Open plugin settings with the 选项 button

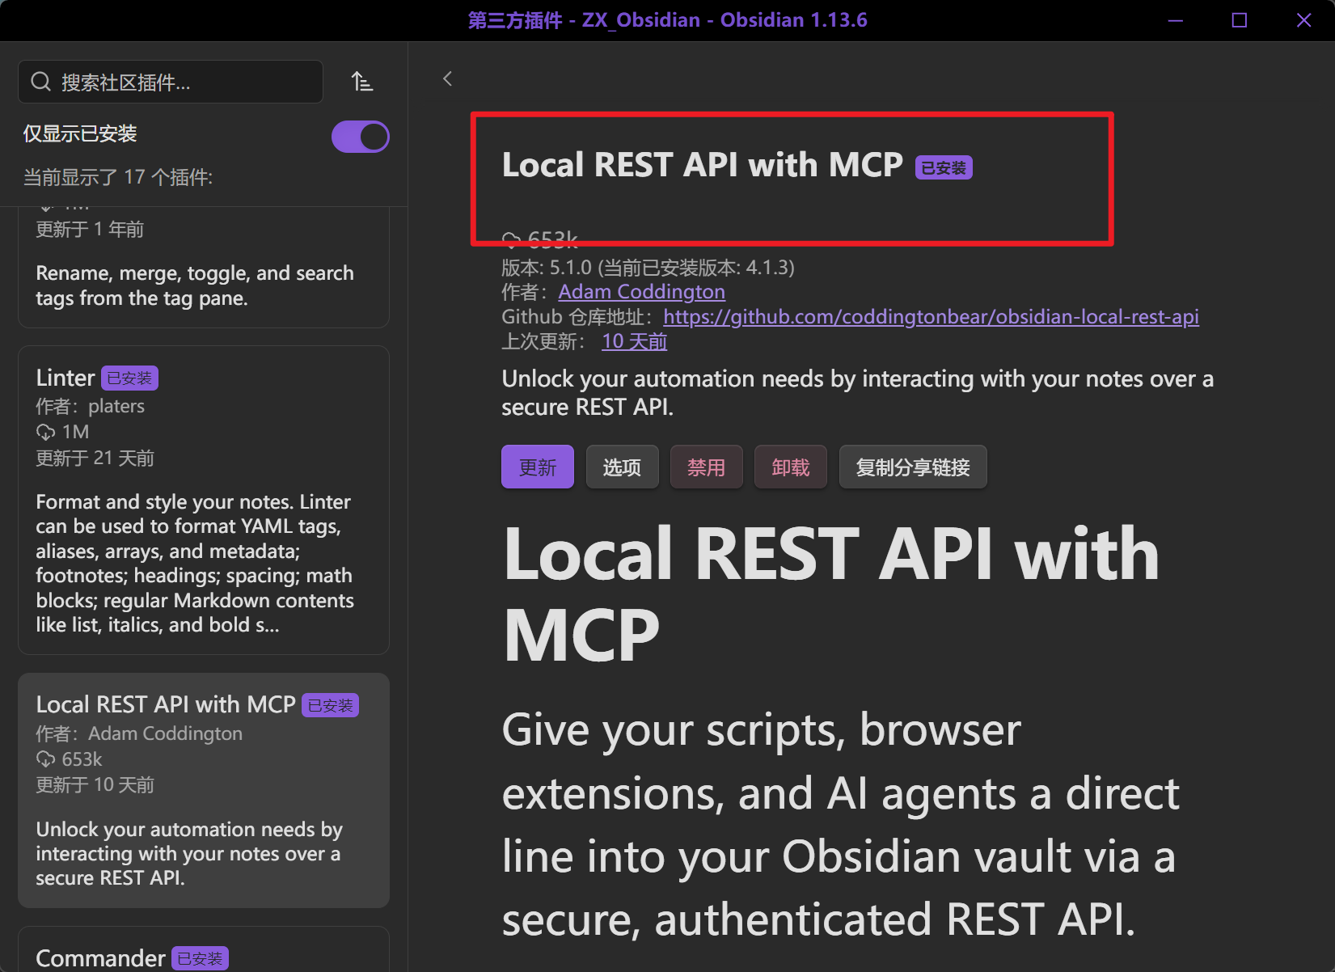point(622,467)
